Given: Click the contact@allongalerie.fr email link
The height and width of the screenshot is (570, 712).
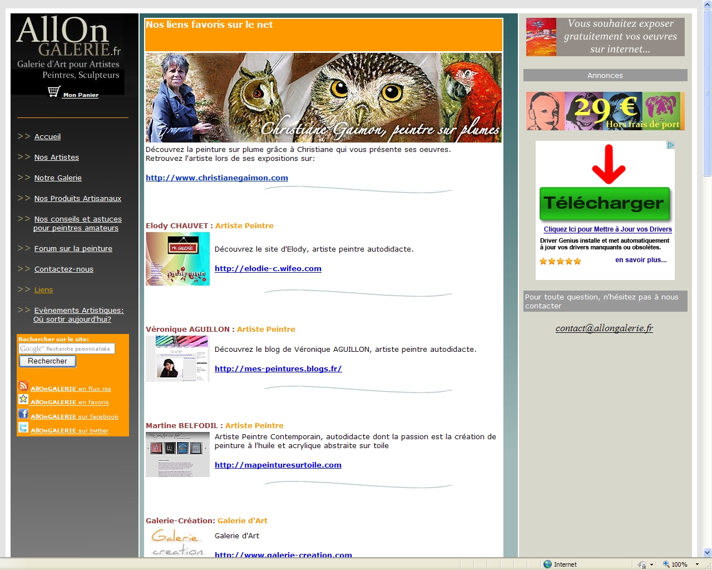Looking at the screenshot, I should pos(604,328).
